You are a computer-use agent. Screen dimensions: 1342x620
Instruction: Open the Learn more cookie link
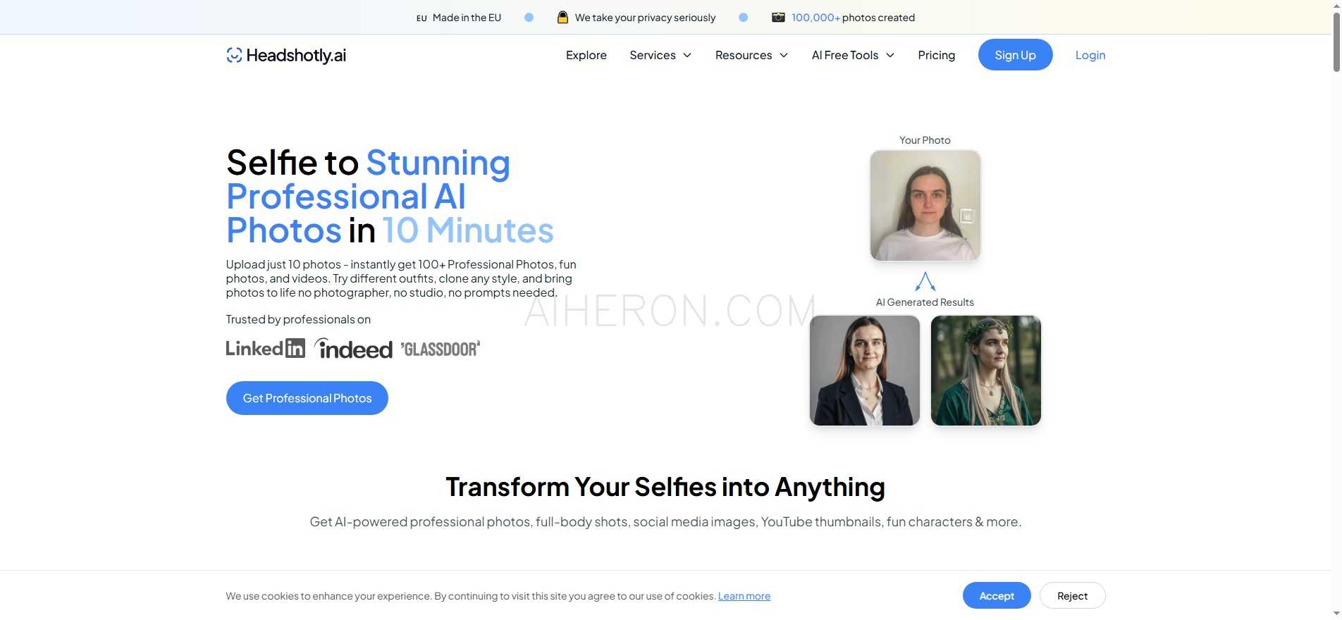744,596
